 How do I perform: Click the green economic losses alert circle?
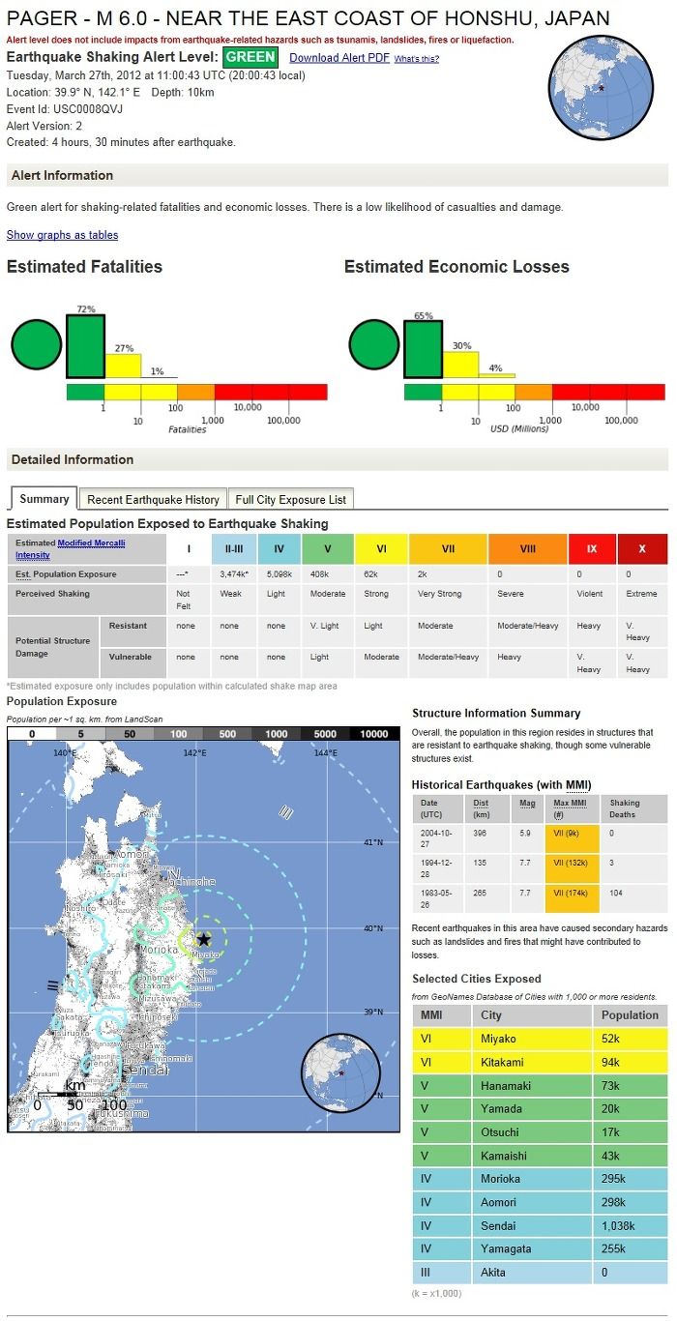[374, 345]
